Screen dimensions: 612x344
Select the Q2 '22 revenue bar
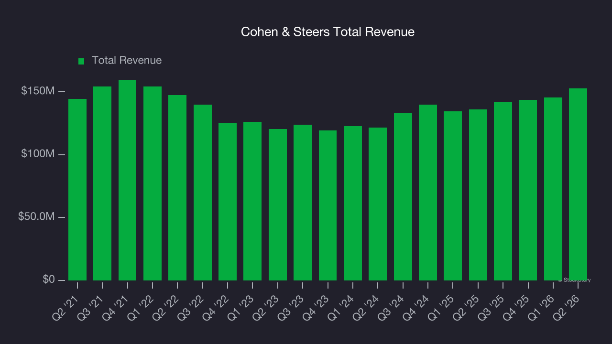(x=177, y=188)
